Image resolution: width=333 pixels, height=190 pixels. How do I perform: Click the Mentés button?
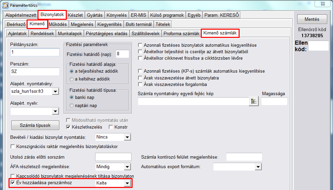(312, 19)
